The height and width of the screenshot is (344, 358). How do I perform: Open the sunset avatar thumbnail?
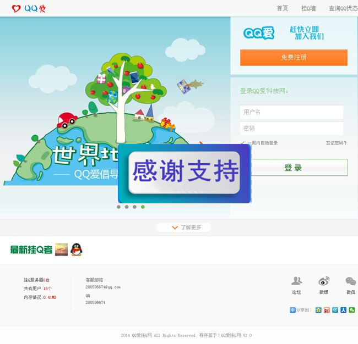pos(62,249)
